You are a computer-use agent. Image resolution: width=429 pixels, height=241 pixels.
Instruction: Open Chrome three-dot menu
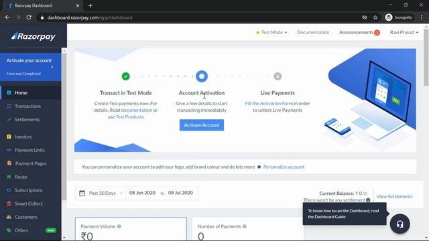(x=422, y=17)
